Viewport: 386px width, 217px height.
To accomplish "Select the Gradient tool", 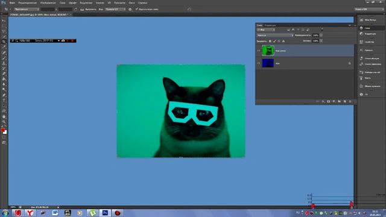I will point(4,79).
